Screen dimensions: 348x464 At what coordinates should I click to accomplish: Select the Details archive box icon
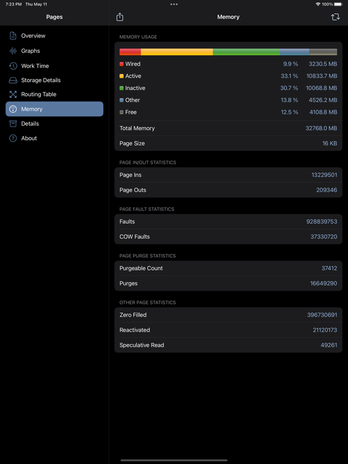tap(13, 124)
